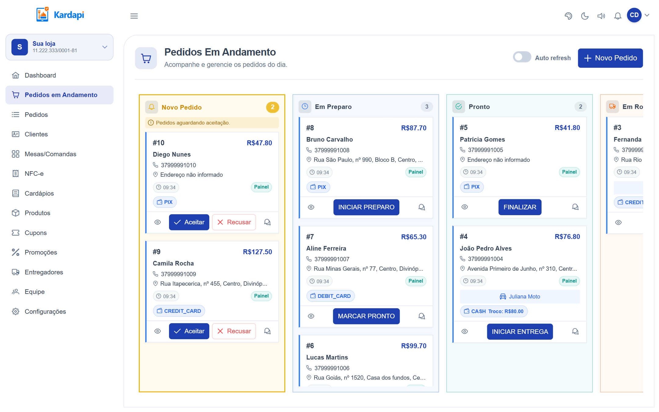659x412 pixels.
Task: Toggle the Auto refresh switch
Action: click(522, 57)
